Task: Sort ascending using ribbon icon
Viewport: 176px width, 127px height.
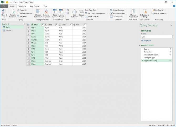Action: (68, 10)
